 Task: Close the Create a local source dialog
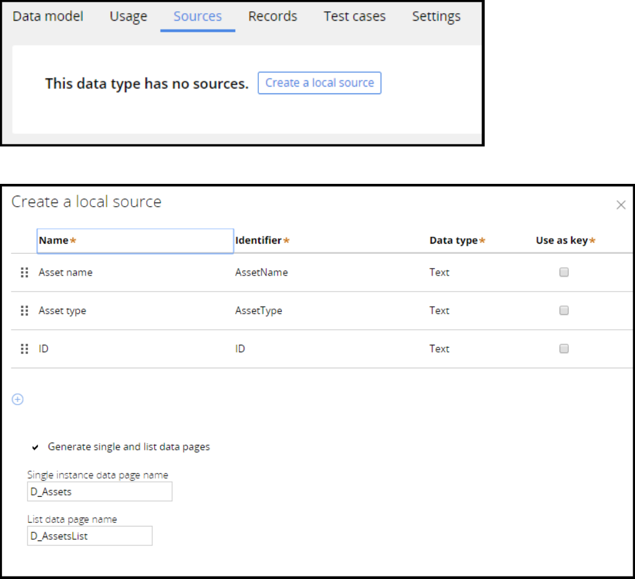621,204
